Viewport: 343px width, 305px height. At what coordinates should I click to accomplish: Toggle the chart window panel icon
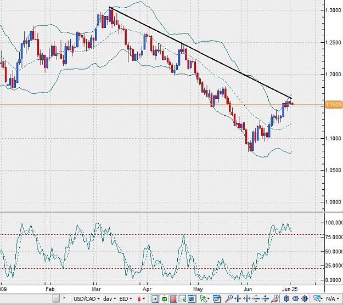click(x=192, y=298)
